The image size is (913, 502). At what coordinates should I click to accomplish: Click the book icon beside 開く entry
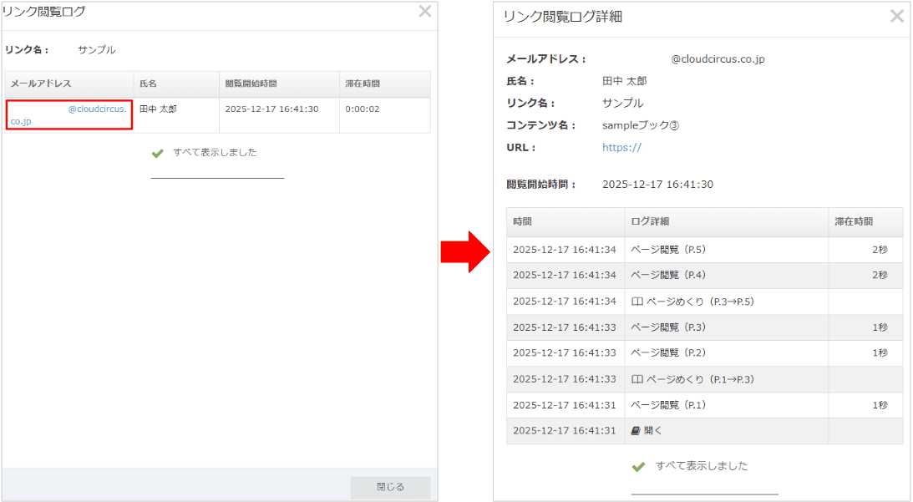635,429
